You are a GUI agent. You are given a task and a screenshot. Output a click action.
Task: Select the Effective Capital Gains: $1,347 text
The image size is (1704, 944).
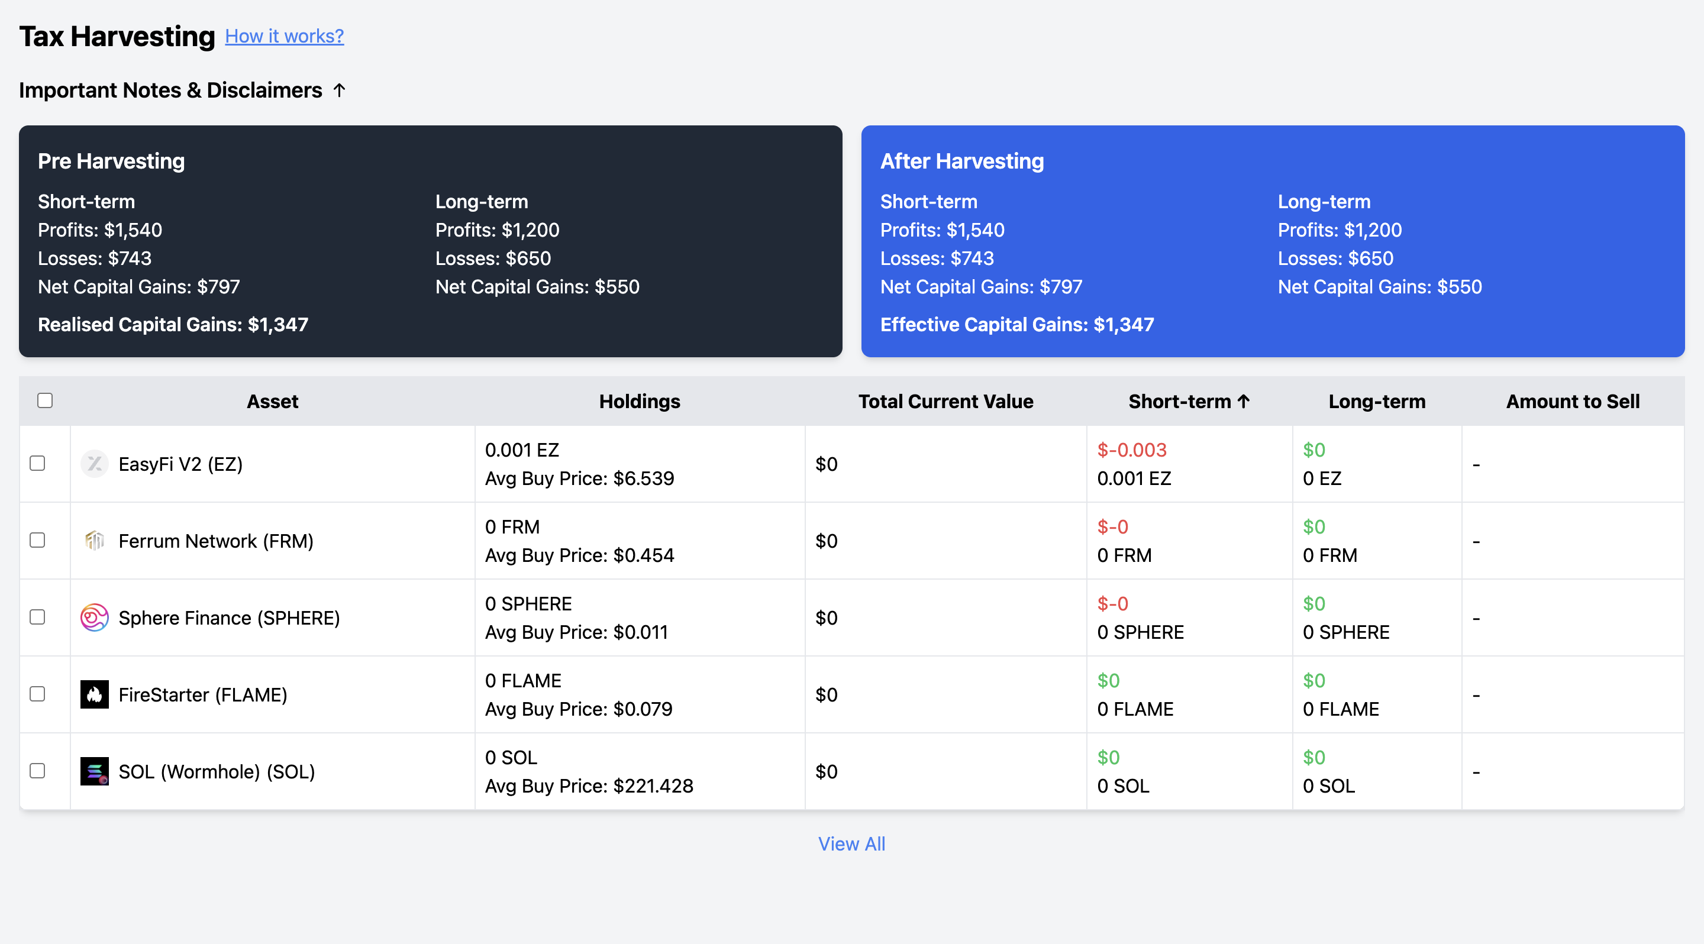[1016, 325]
